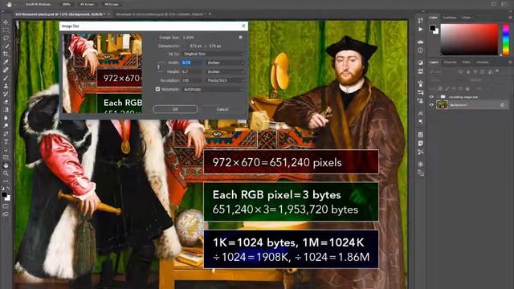Screen dimensions: 514x289
Task: Open the Fit To dropdown
Action: click(214, 54)
